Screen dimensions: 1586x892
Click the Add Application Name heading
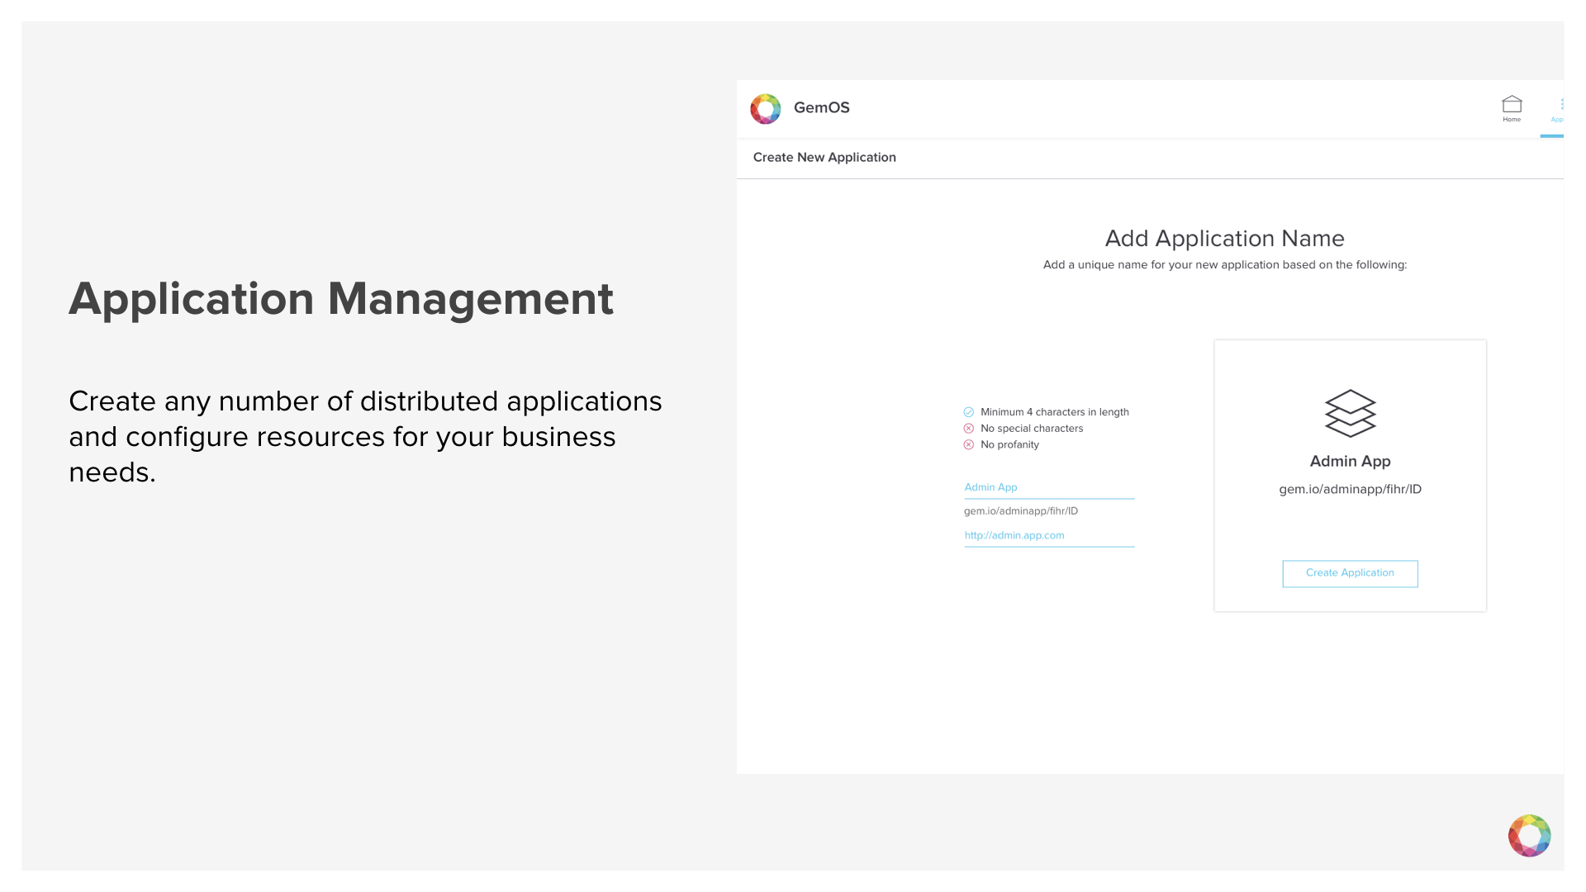click(1224, 238)
